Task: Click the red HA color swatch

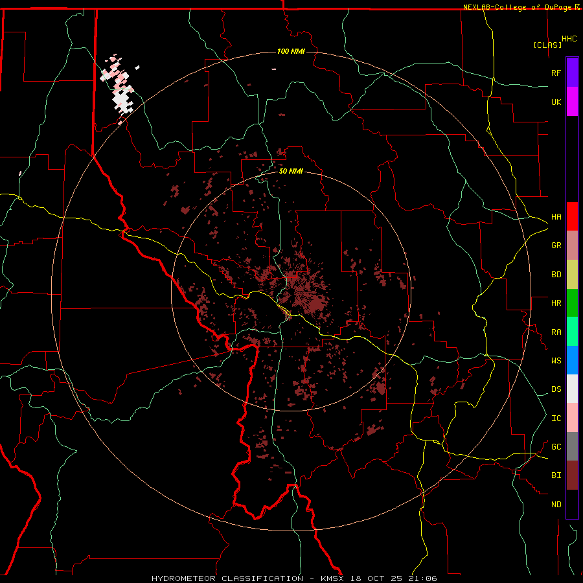Action: pyautogui.click(x=572, y=216)
